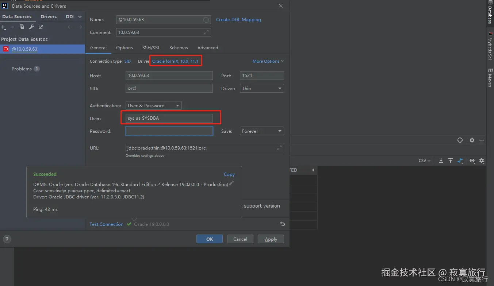
Task: Click the Test Connection link
Action: 107,224
